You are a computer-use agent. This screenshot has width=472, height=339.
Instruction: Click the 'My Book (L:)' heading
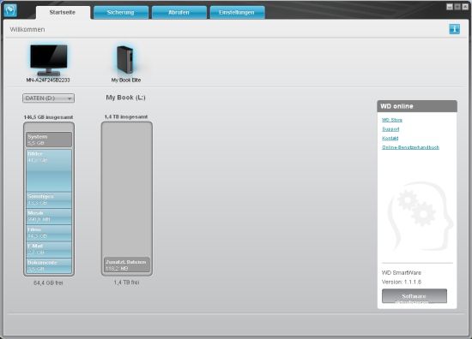coord(125,98)
